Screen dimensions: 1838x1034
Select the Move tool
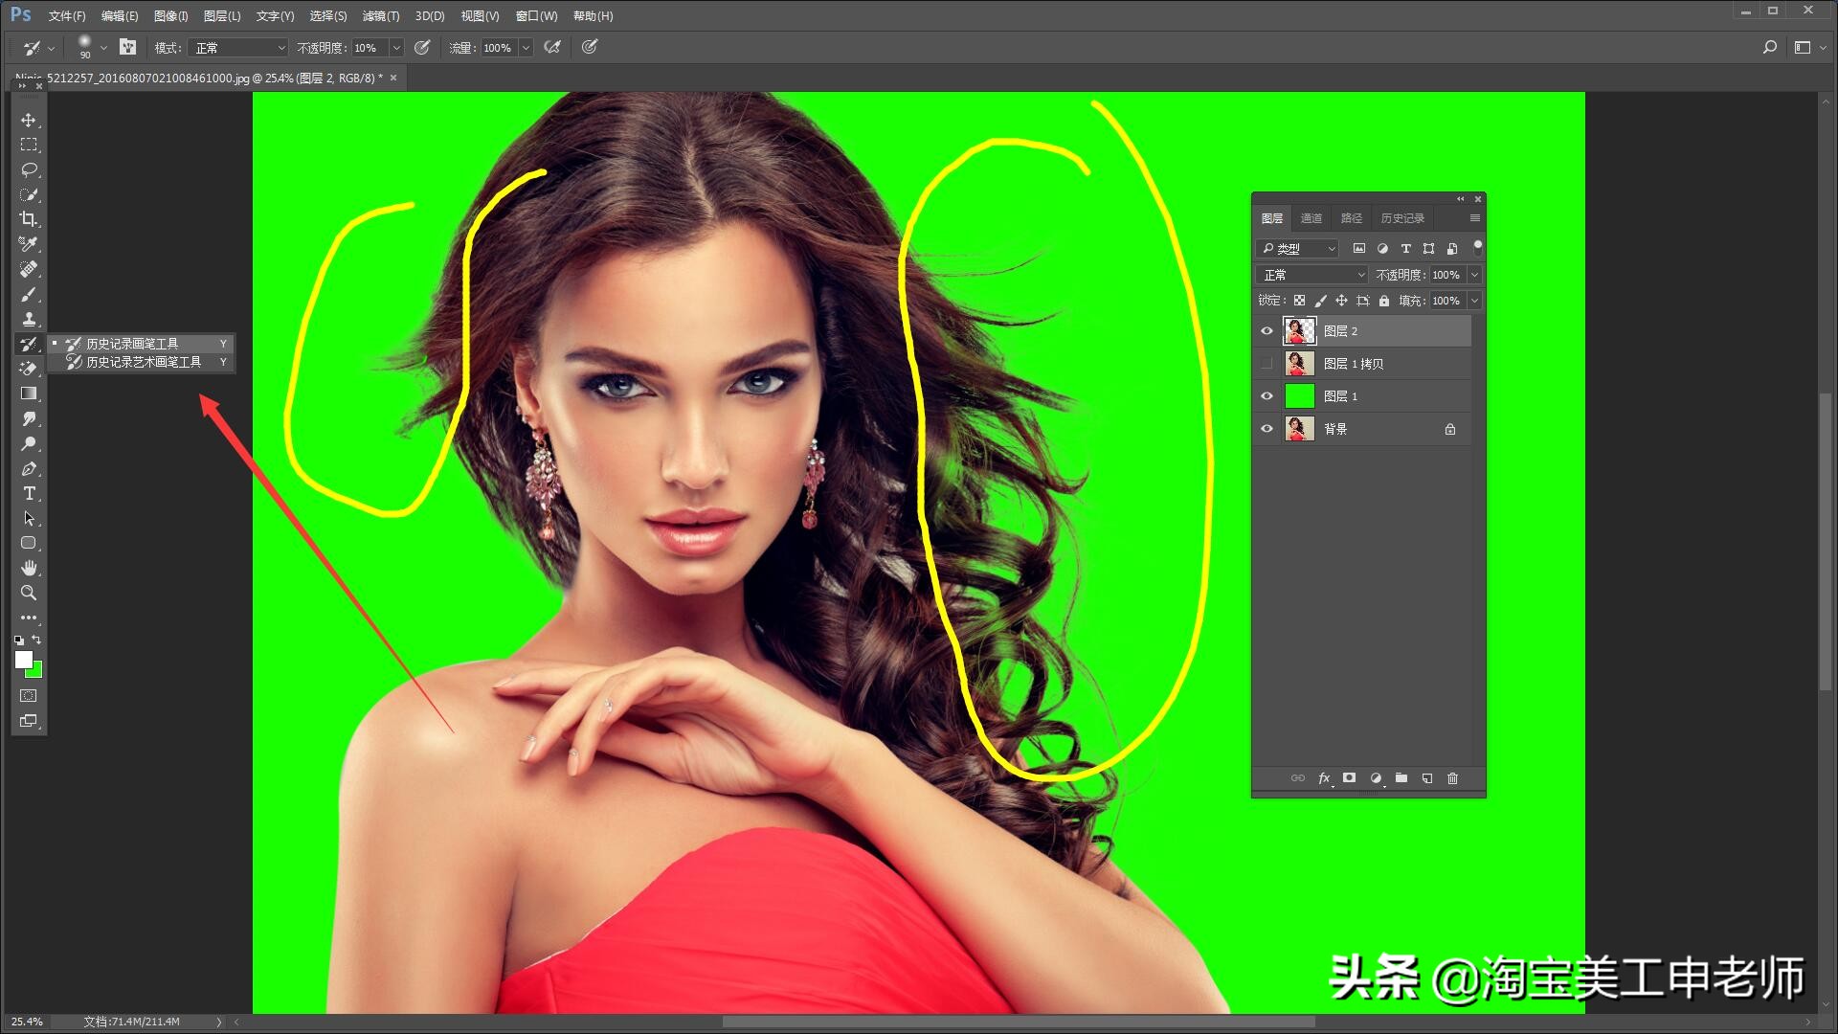[29, 120]
